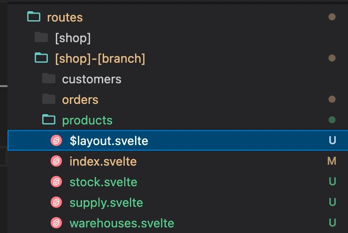The height and width of the screenshot is (233, 348).
Task: Click the Svelte icon beside stock.svelte
Action: [x=57, y=182]
